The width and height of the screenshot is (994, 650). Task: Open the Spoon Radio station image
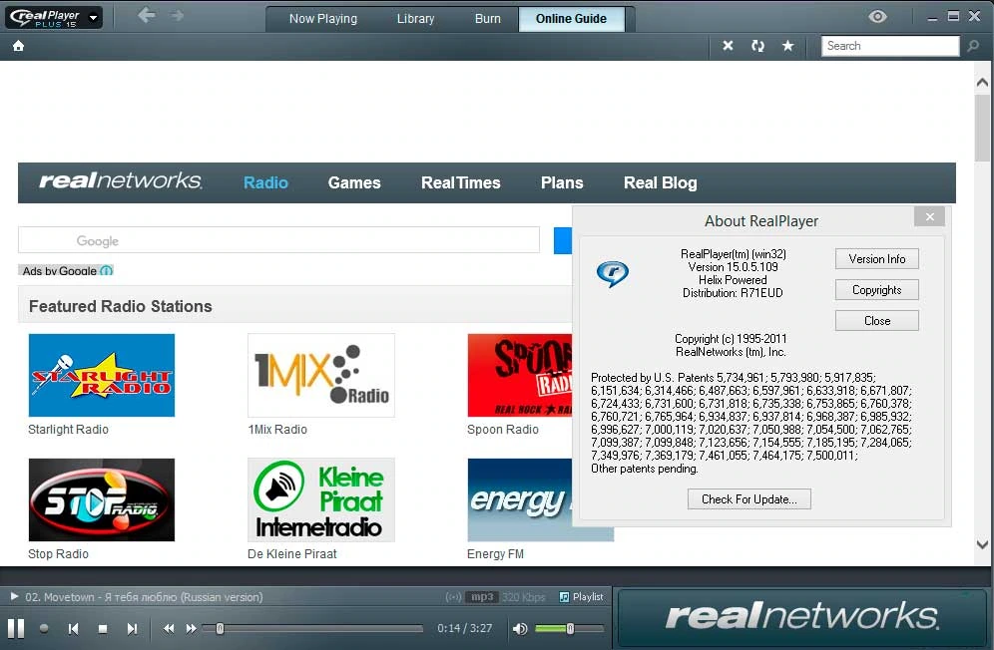click(520, 375)
